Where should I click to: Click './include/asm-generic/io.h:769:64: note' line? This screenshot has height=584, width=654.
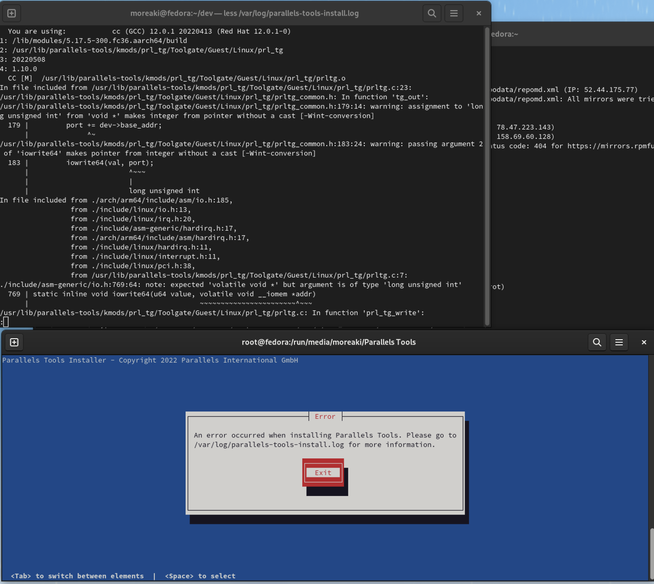click(x=231, y=285)
